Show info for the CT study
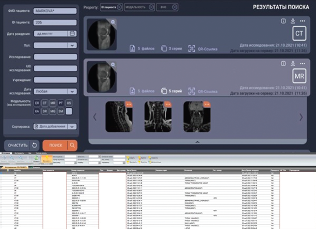Screen dimensions: 316x229 coord(283,21)
